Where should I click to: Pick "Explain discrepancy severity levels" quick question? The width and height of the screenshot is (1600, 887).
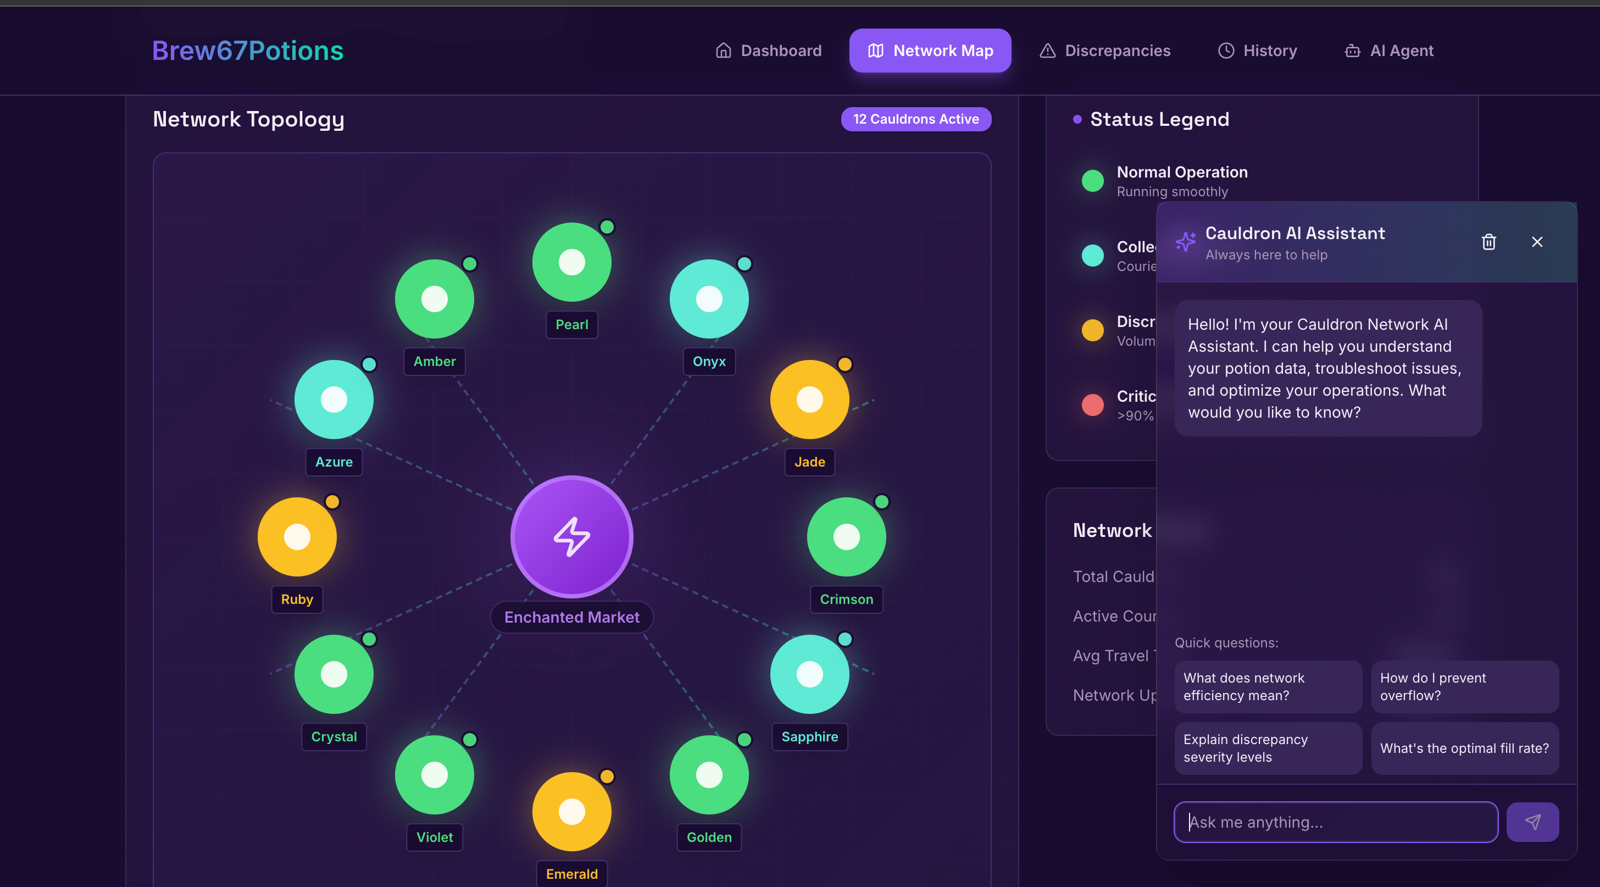click(1267, 748)
